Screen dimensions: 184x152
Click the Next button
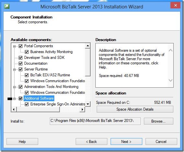126,142
